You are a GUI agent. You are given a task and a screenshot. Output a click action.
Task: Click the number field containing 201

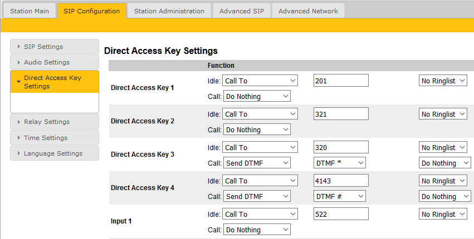[x=341, y=81]
